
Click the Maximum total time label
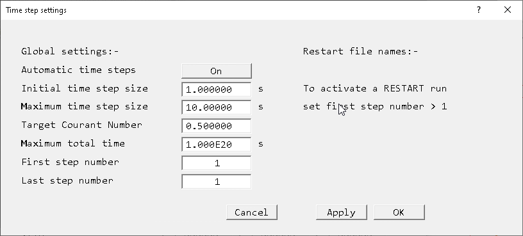click(x=73, y=143)
